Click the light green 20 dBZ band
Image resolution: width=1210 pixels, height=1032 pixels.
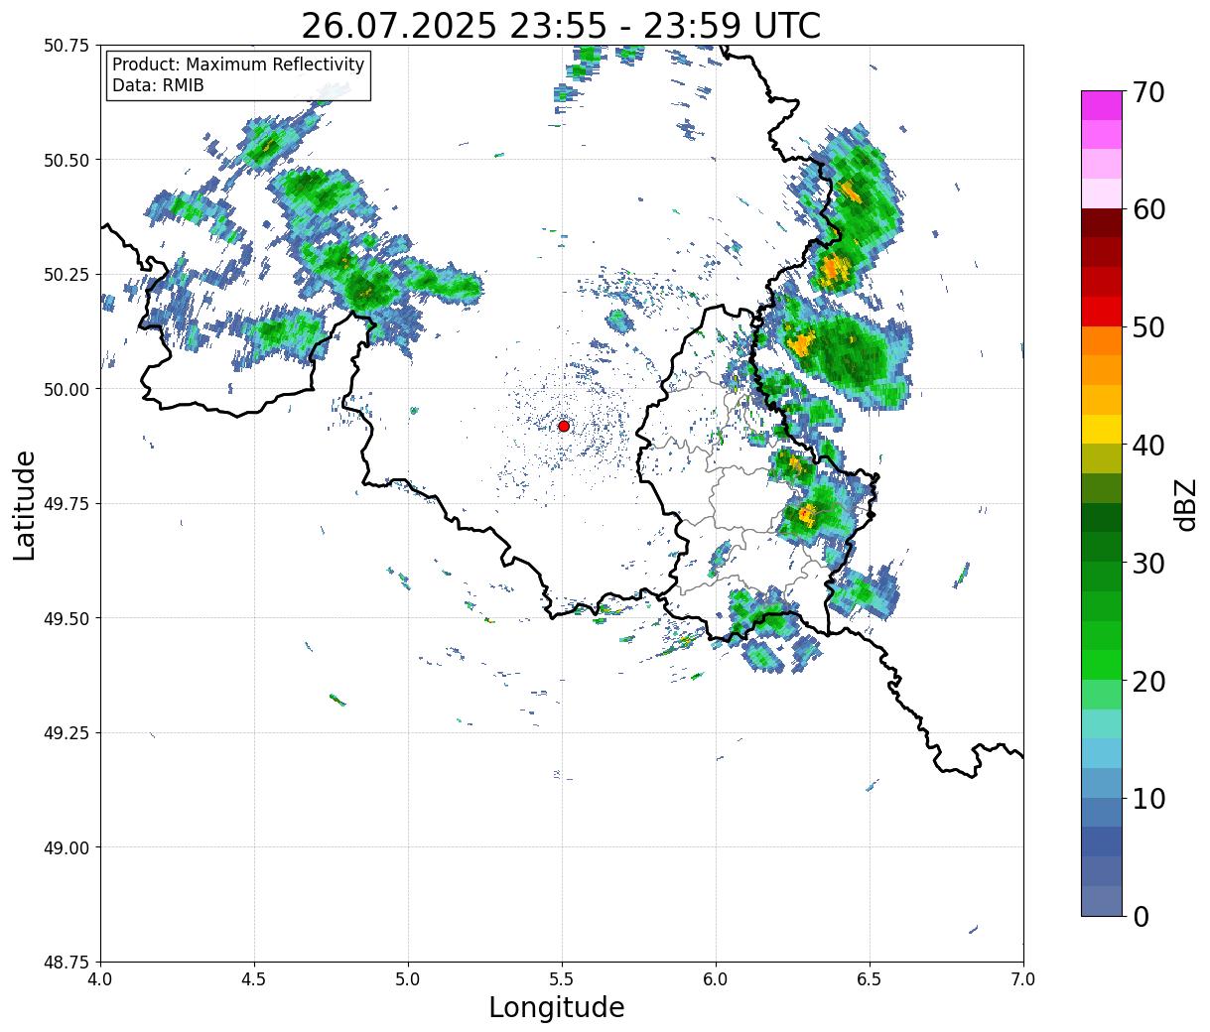pos(1102,694)
